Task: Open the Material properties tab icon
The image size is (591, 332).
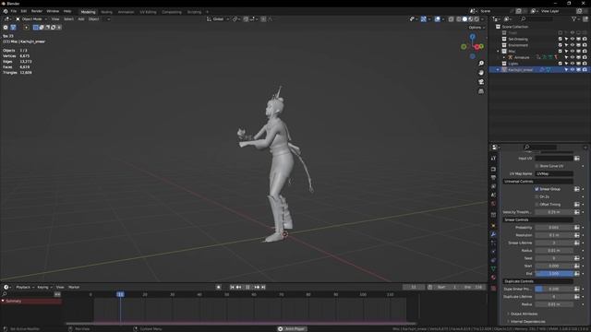Action: tap(493, 278)
